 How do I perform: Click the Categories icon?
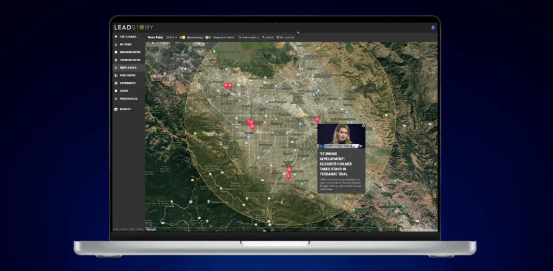(116, 83)
